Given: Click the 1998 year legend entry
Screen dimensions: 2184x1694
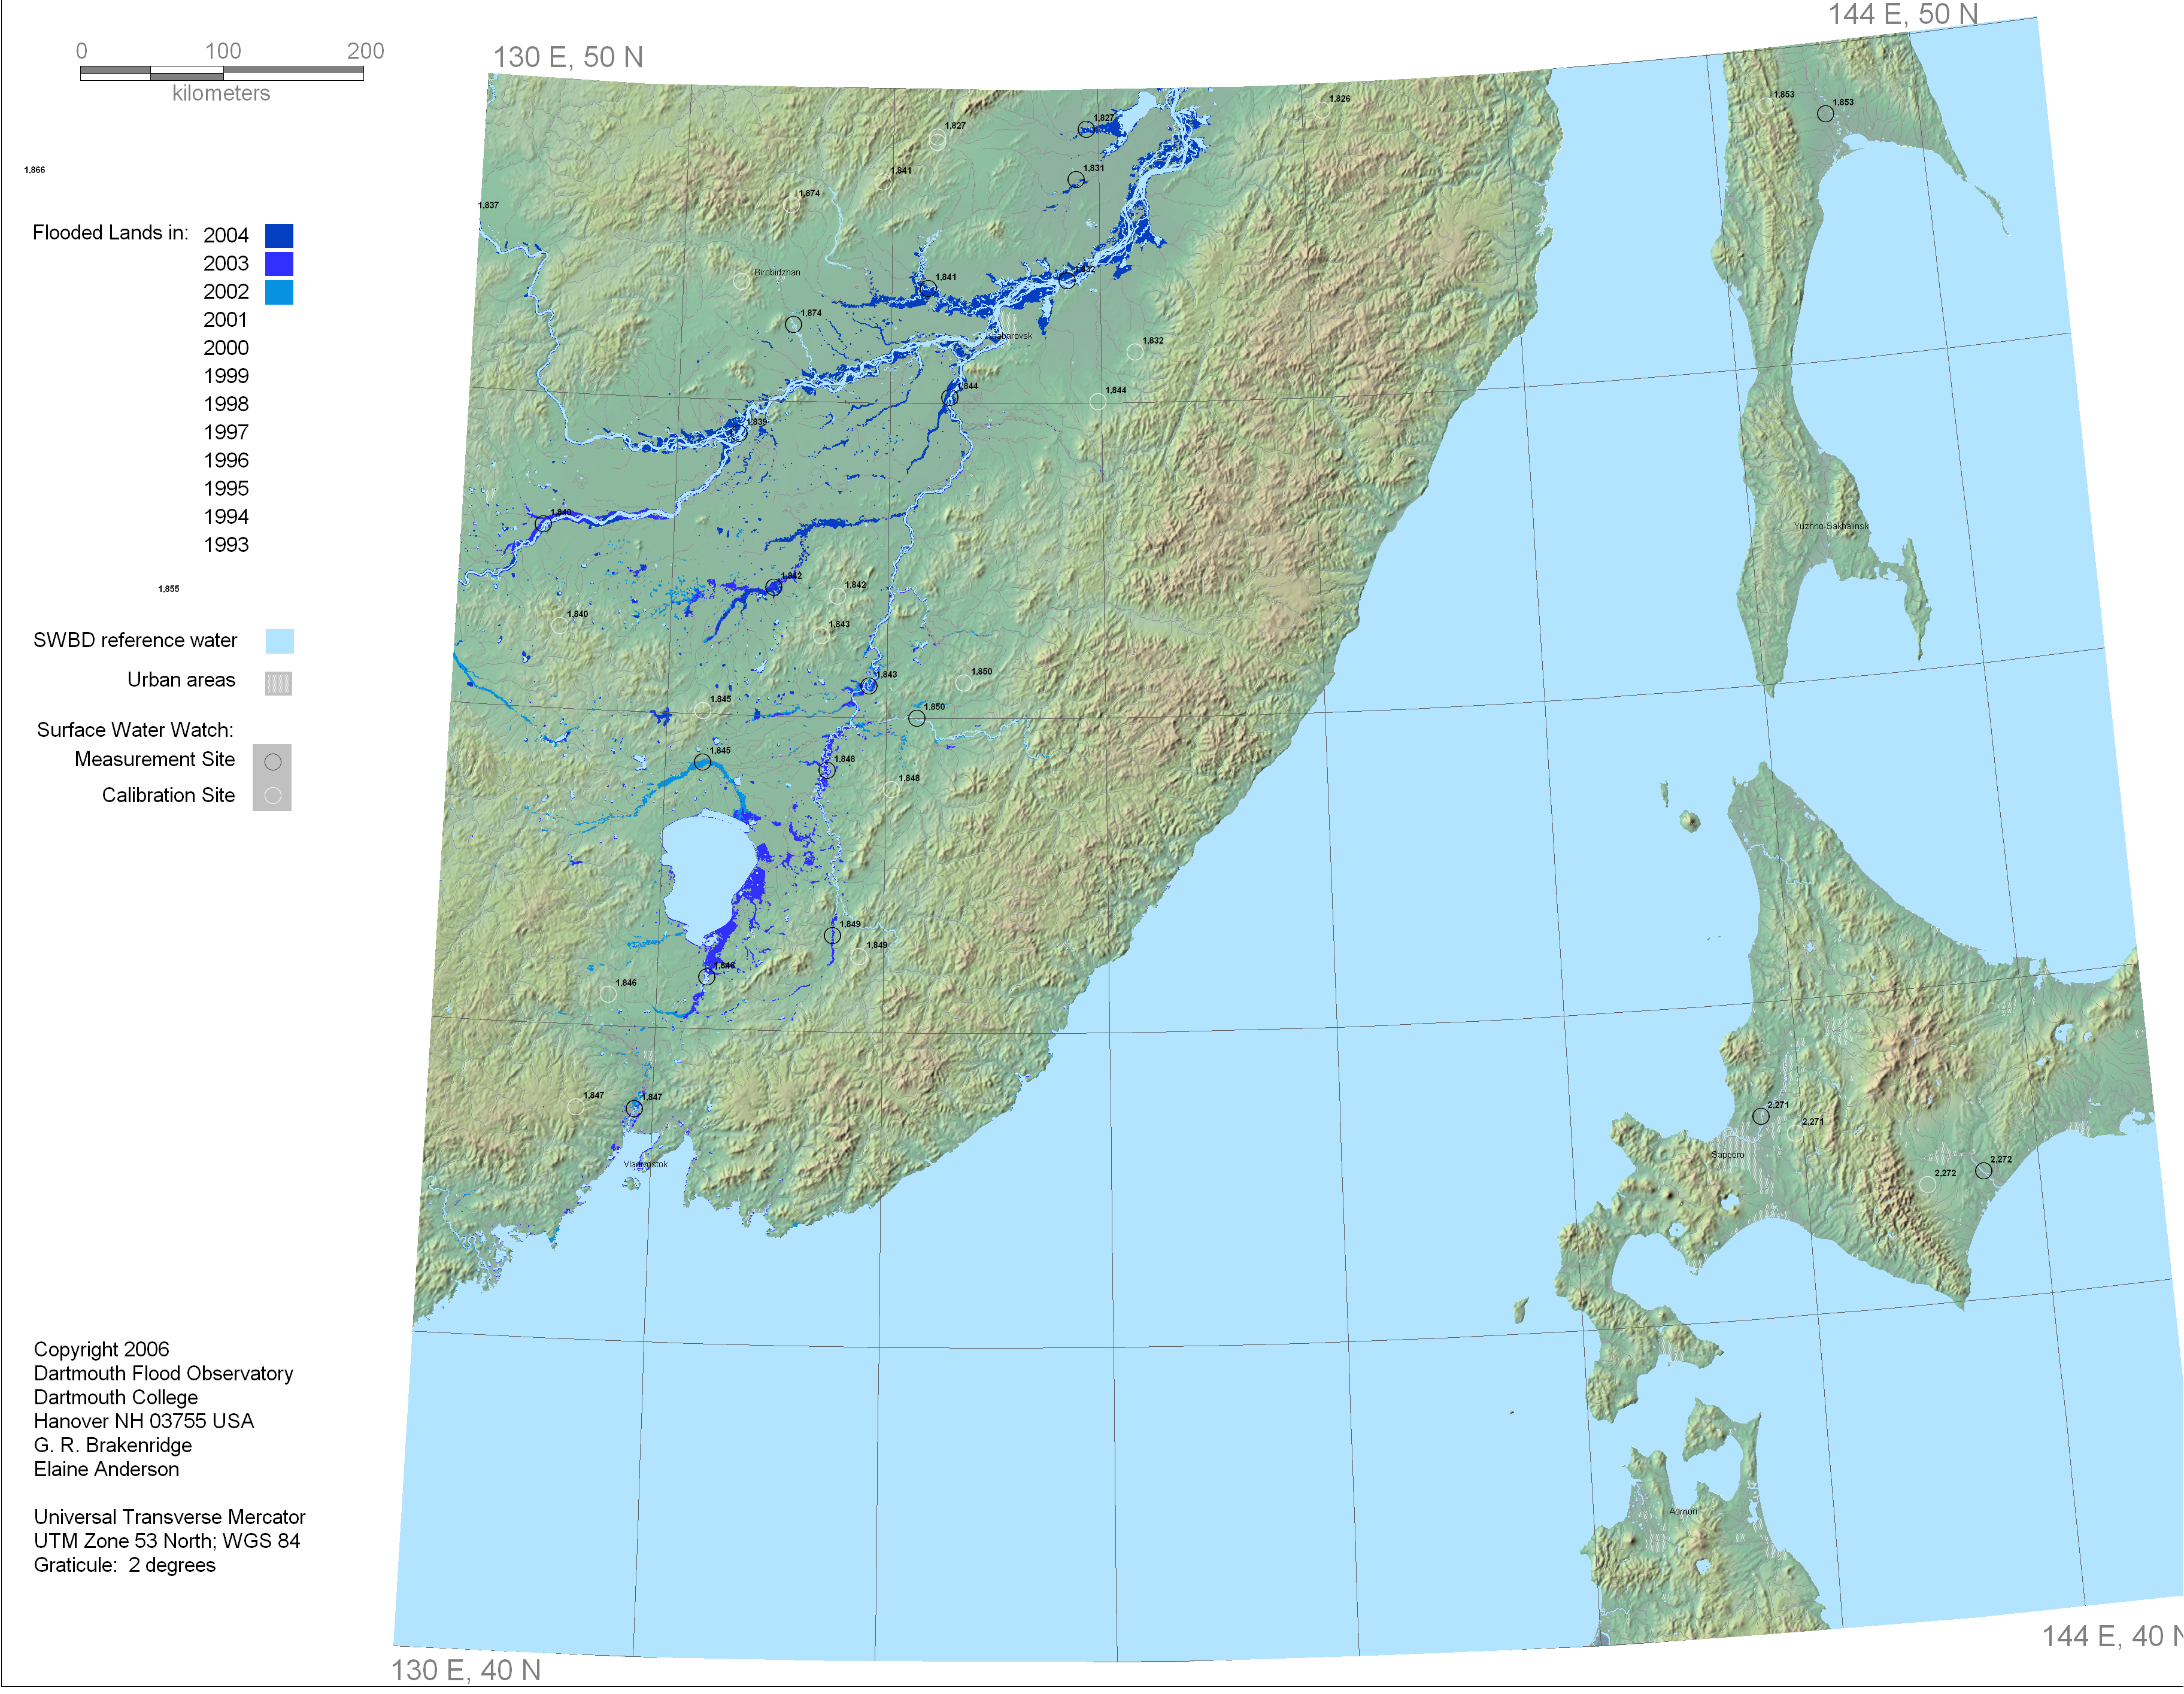Looking at the screenshot, I should point(226,404).
